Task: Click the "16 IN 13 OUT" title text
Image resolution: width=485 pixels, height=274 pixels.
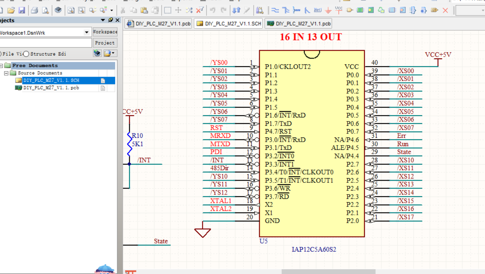Action: coord(311,37)
